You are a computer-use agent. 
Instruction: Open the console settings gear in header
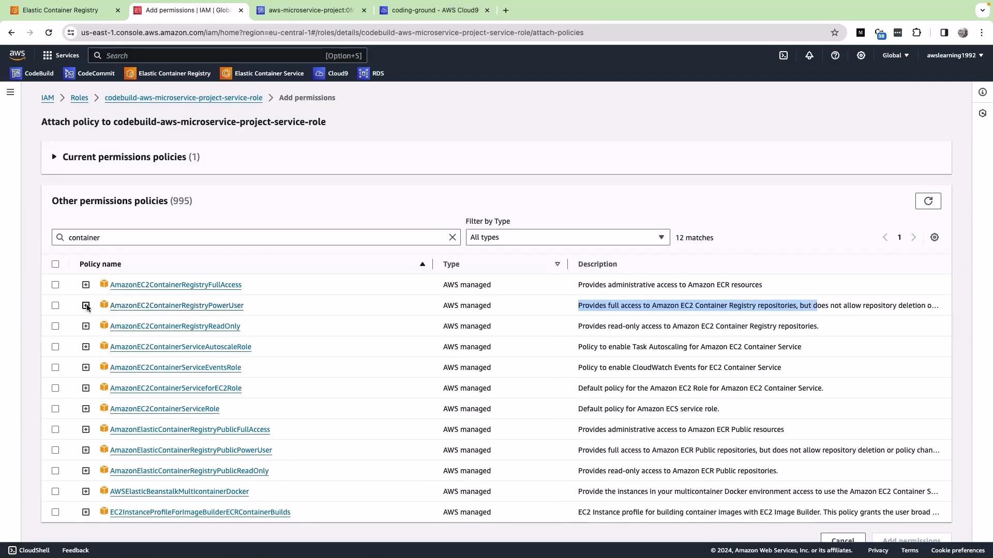click(x=861, y=55)
